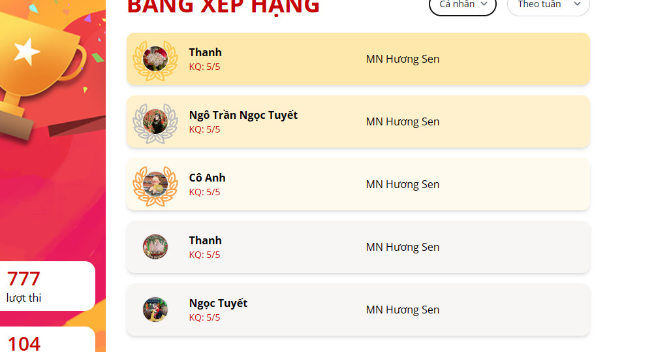Open the Theo tuần dropdown
This screenshot has height=352, width=654.
coord(548,5)
